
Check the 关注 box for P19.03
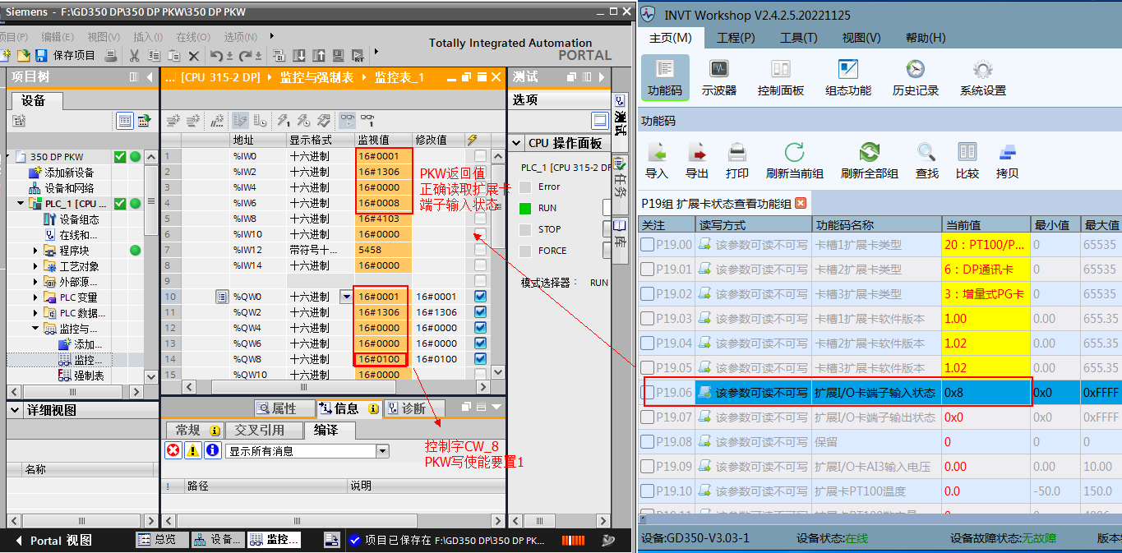[x=647, y=318]
